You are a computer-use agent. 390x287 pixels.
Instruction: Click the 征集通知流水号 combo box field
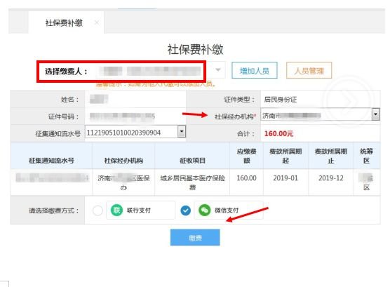[135, 131]
